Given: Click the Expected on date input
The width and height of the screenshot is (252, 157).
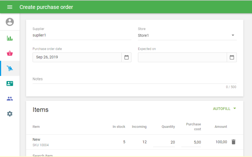Looking at the screenshot, I should (182, 57).
